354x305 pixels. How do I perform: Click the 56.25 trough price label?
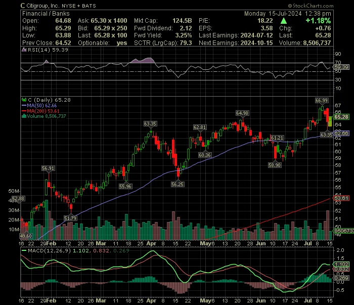click(178, 184)
